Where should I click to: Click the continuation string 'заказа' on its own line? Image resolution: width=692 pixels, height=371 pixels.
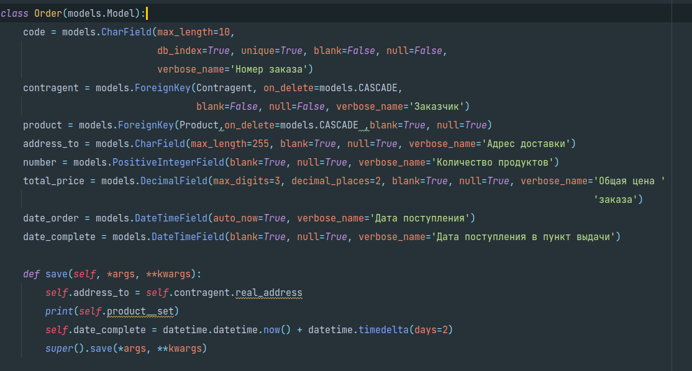tap(616, 200)
